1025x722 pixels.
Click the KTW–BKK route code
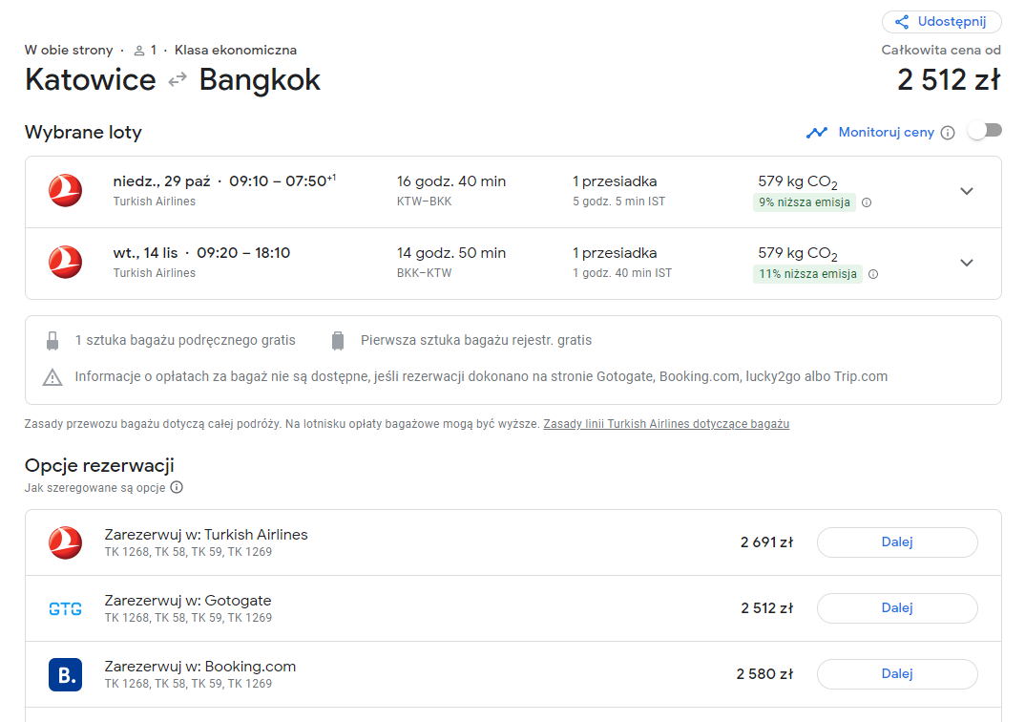click(x=425, y=202)
